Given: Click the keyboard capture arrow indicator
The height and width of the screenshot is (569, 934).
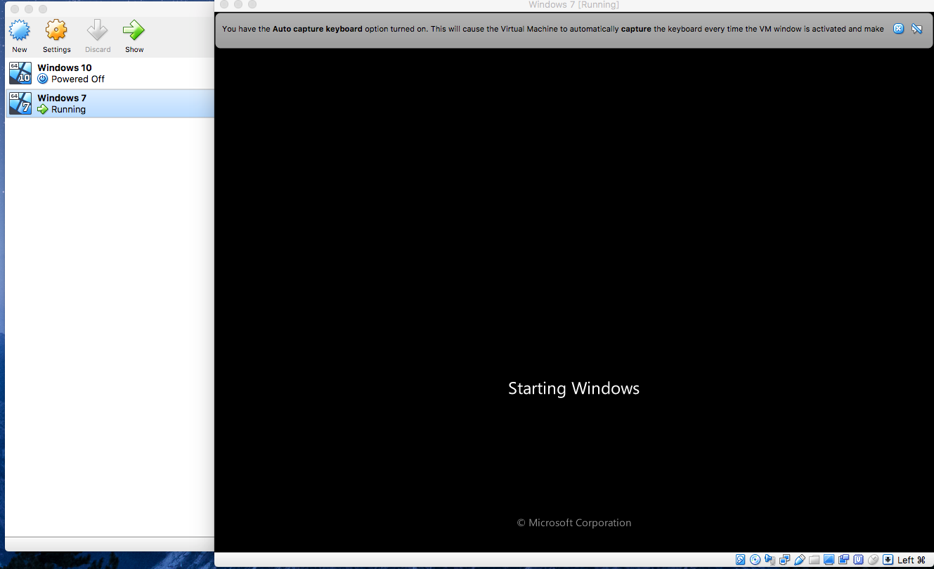Looking at the screenshot, I should (x=888, y=560).
